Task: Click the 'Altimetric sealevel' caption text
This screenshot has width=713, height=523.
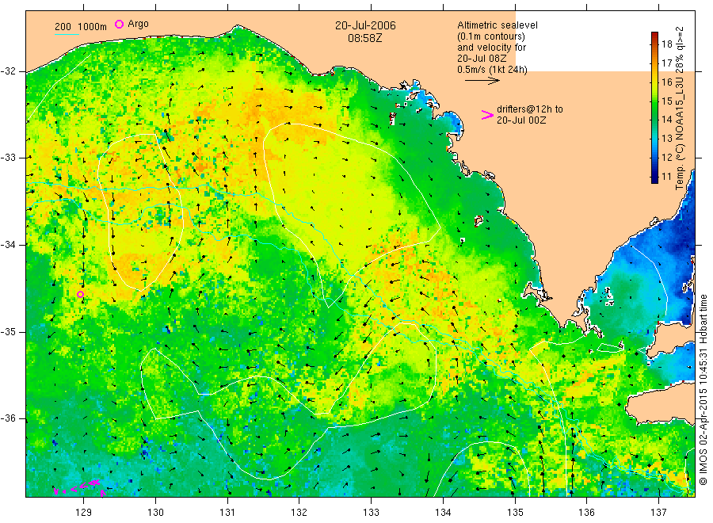Action: point(498,25)
